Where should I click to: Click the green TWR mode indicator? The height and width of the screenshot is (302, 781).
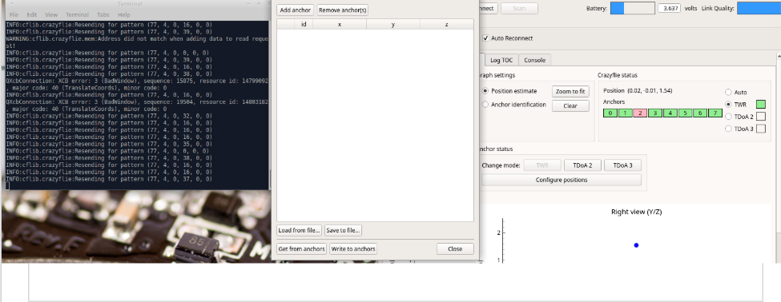tap(761, 105)
